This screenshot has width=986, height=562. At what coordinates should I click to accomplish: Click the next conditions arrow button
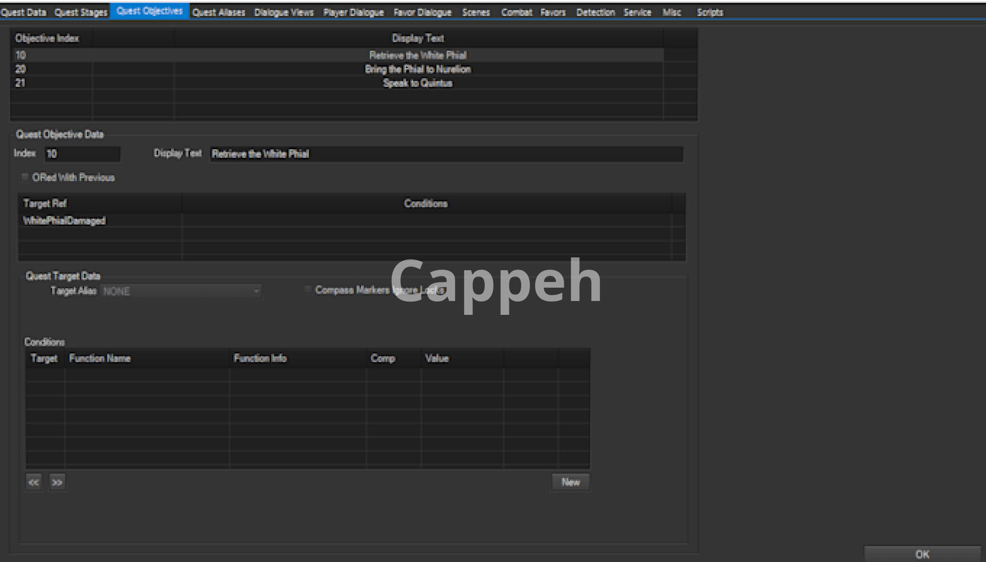57,483
